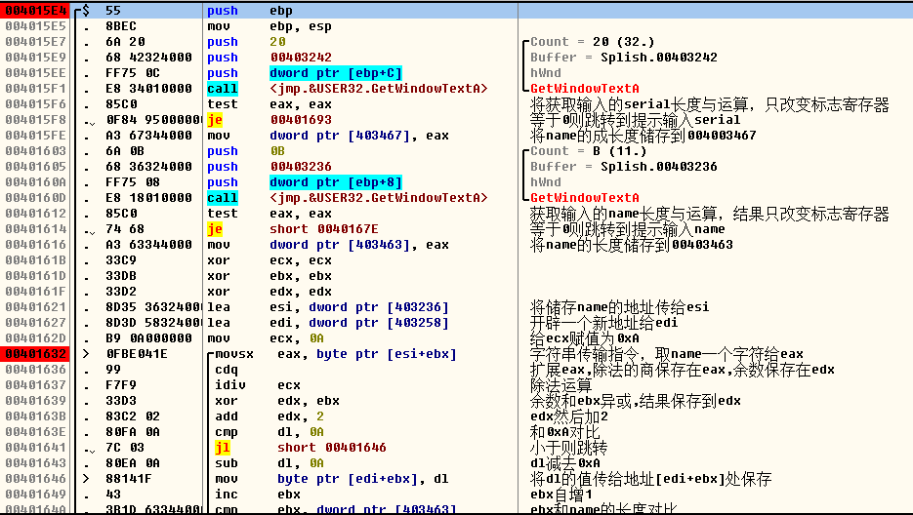The height and width of the screenshot is (515, 913).
Task: Click address 004015F1 row address
Action: (x=35, y=89)
